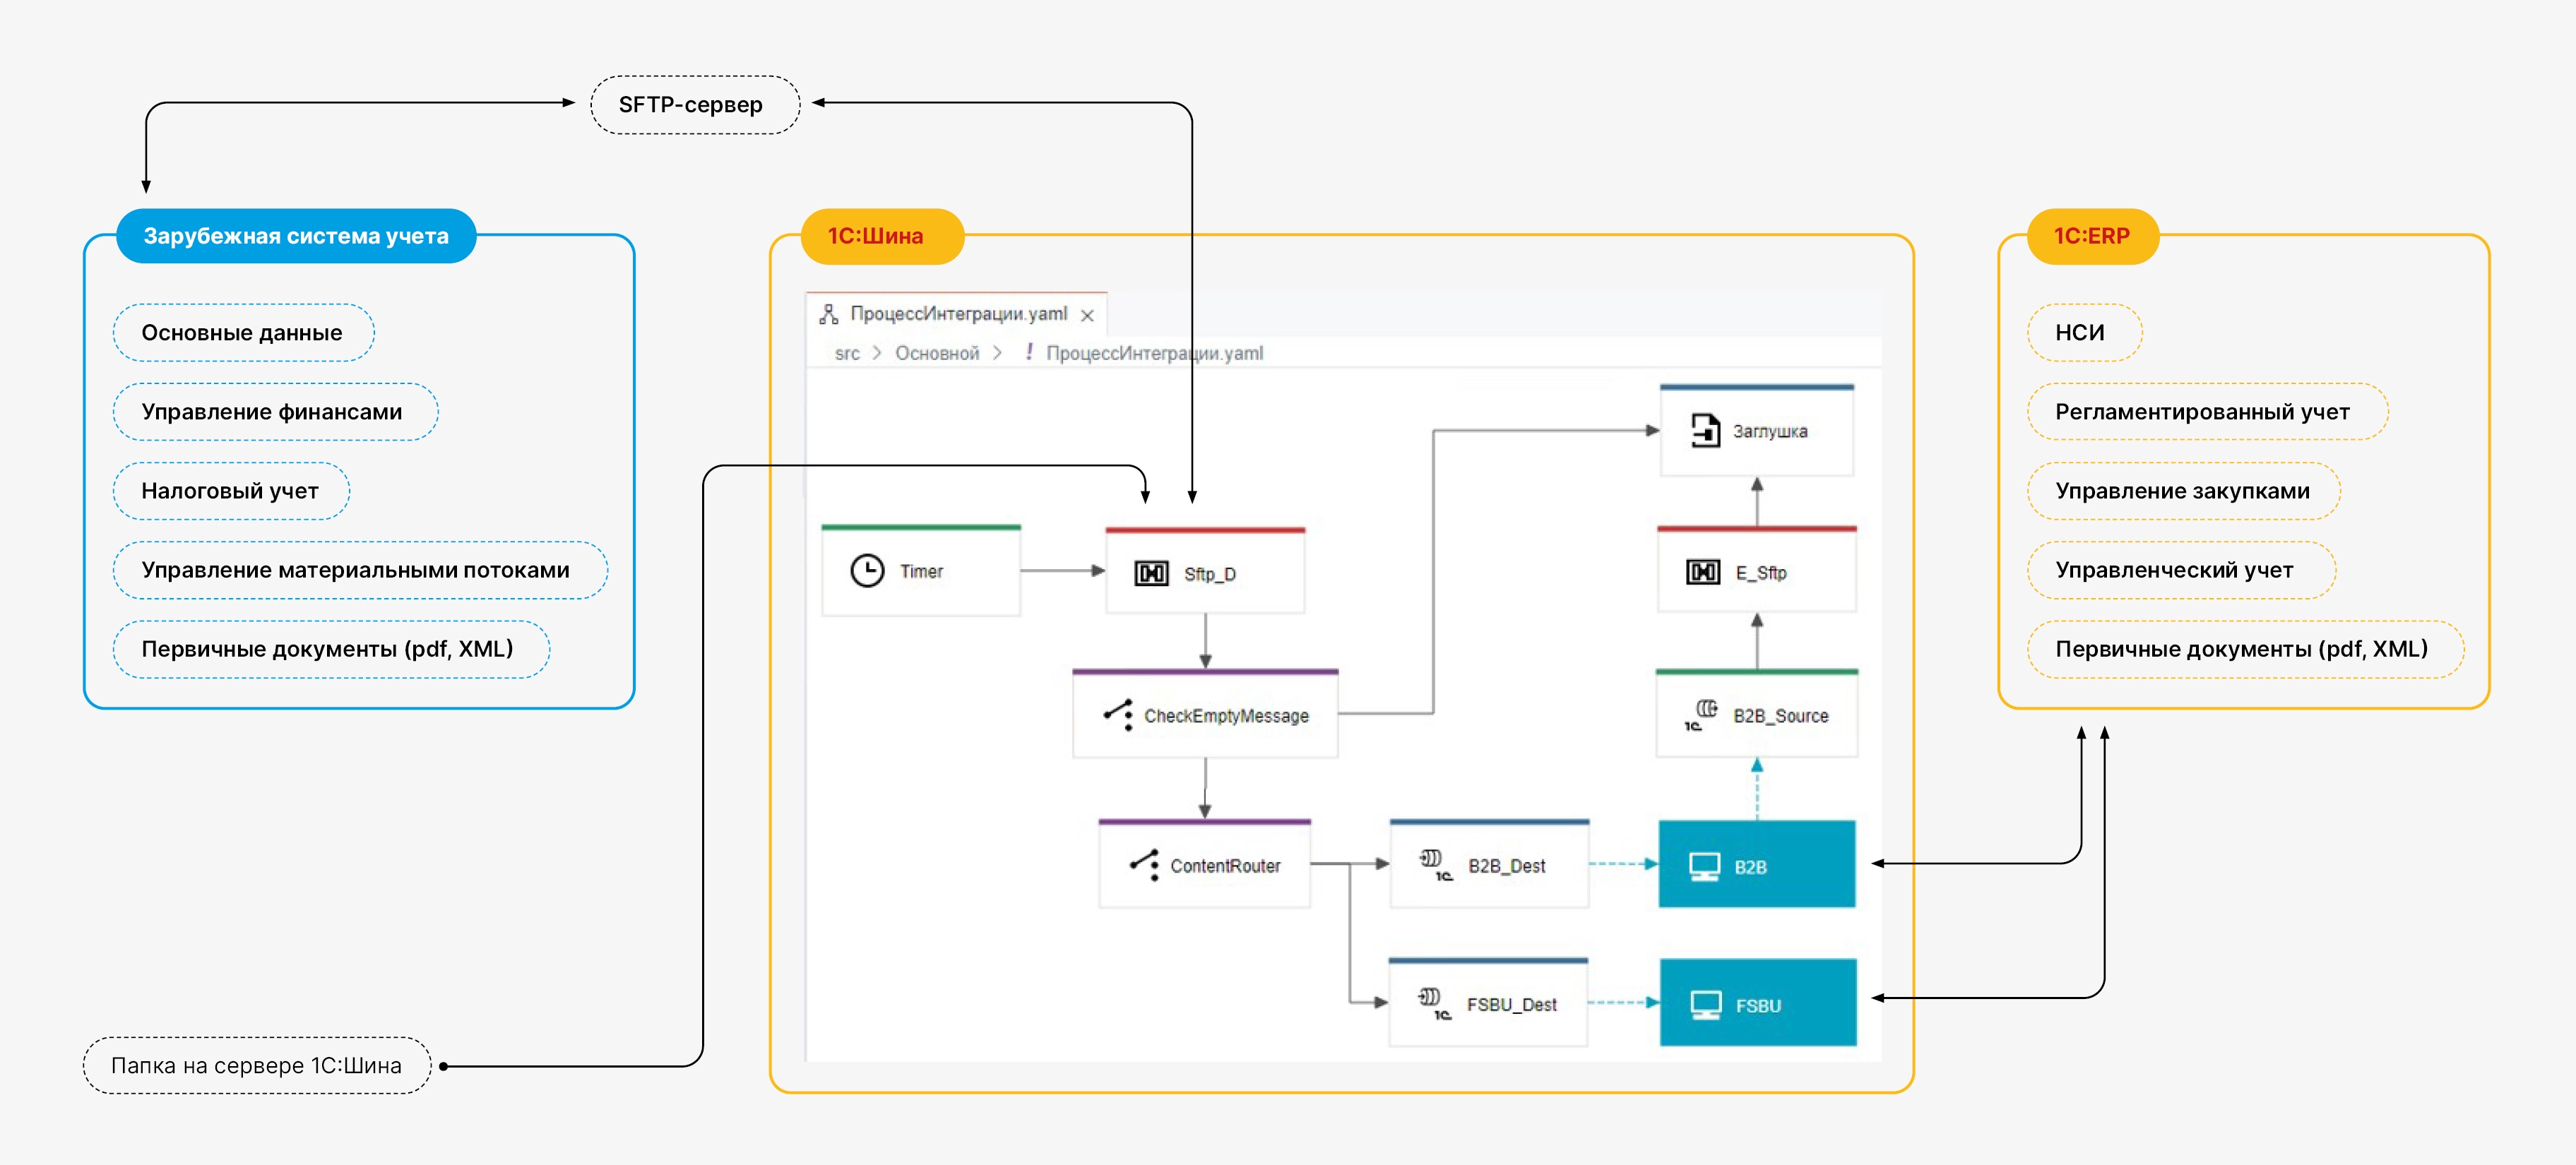Click the SFTP-сервер label
Screen dimensions: 2576x1165
tap(690, 105)
